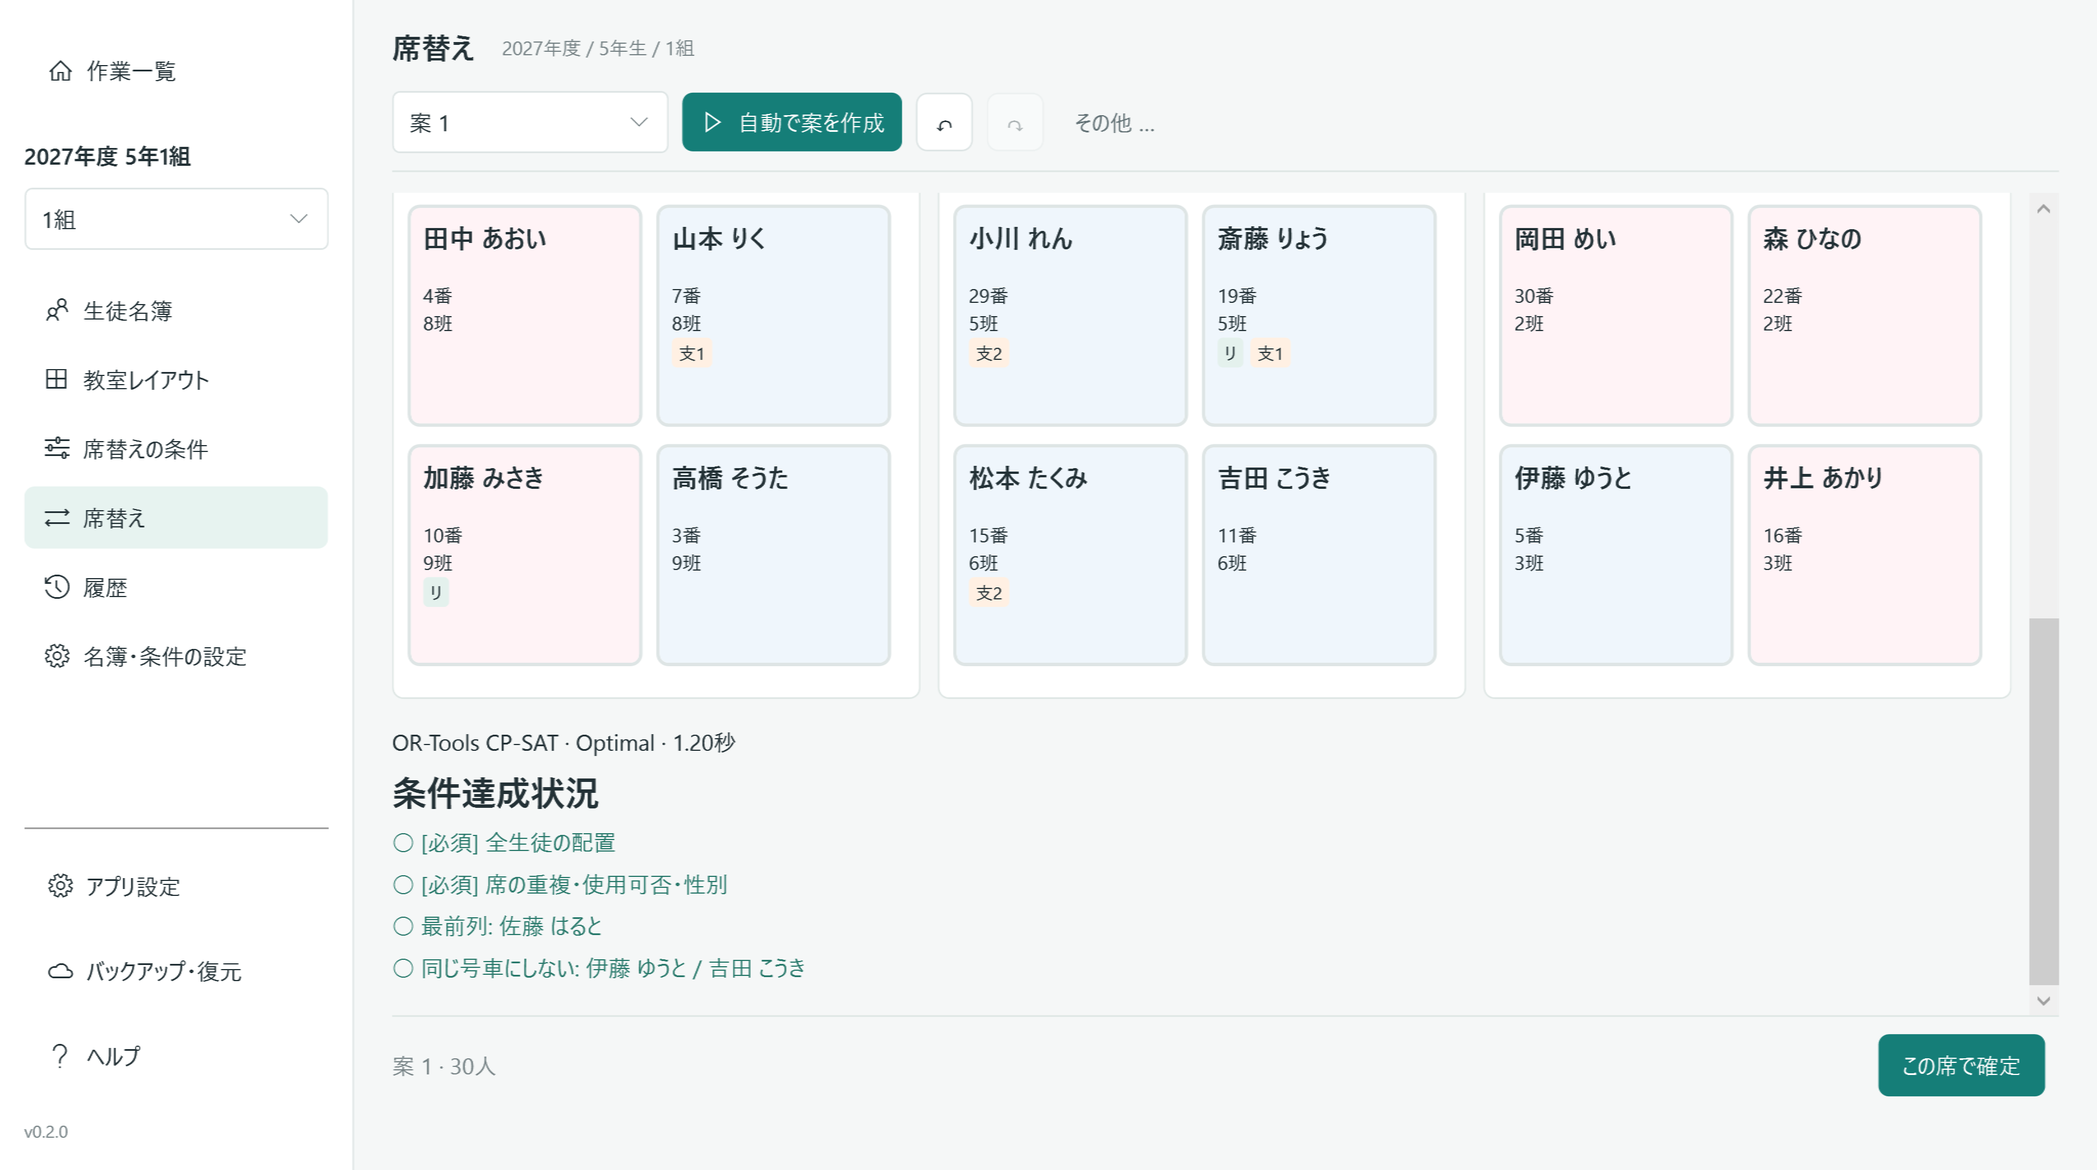Click the cloud icon for バックアップ・復元
The image size is (2097, 1170).
[x=60, y=971]
